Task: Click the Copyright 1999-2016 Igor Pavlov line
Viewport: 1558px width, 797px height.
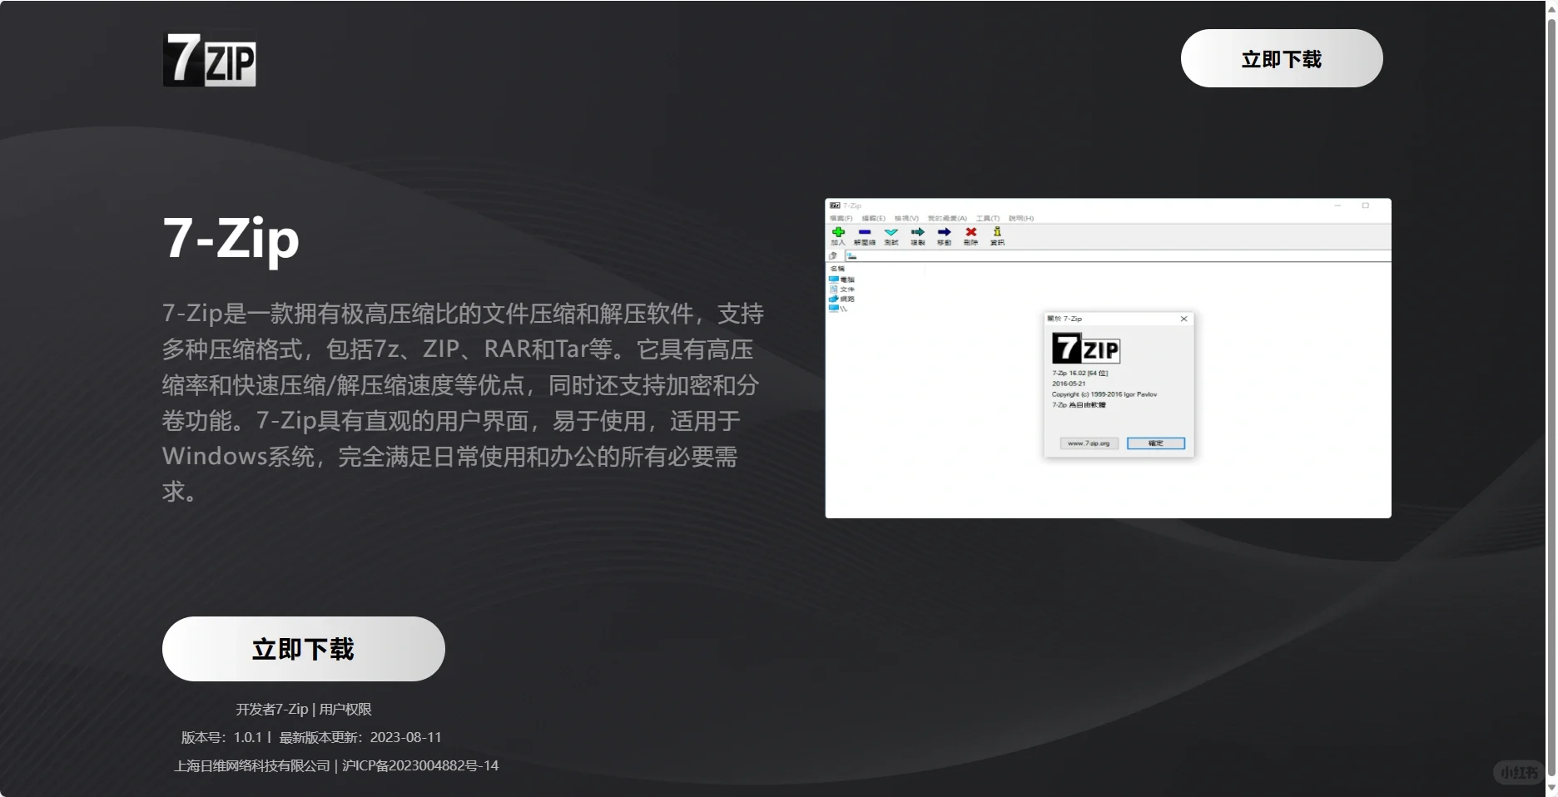Action: pyautogui.click(x=1104, y=394)
